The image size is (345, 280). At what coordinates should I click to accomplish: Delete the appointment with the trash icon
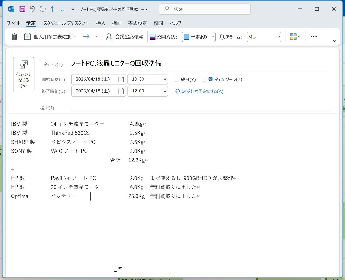pyautogui.click(x=14, y=37)
